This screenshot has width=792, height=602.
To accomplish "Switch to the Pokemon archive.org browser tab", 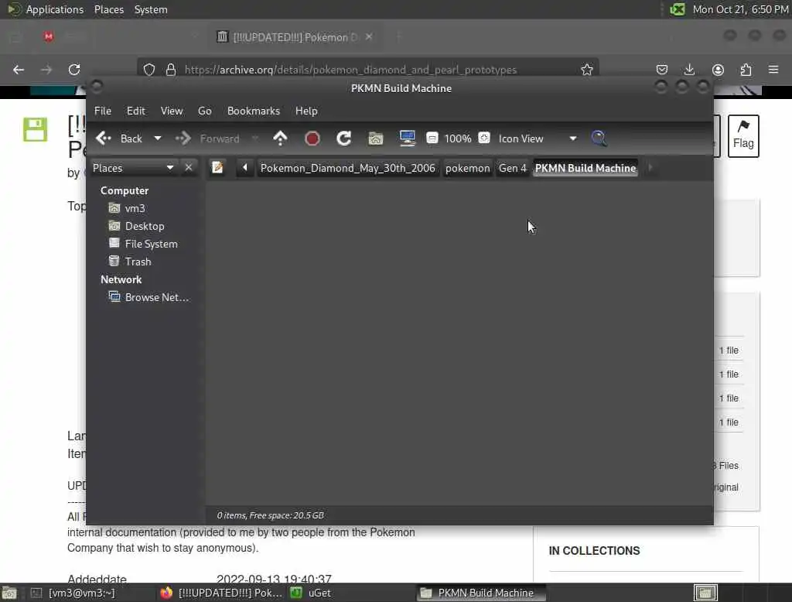I will point(295,37).
